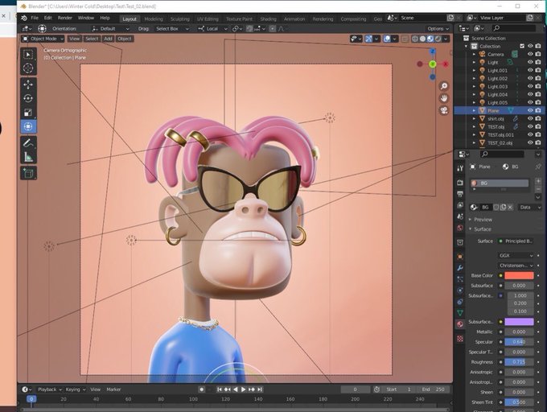Click the Roughness 0.715 slider
Screen dimensions: 547x412
click(519, 362)
